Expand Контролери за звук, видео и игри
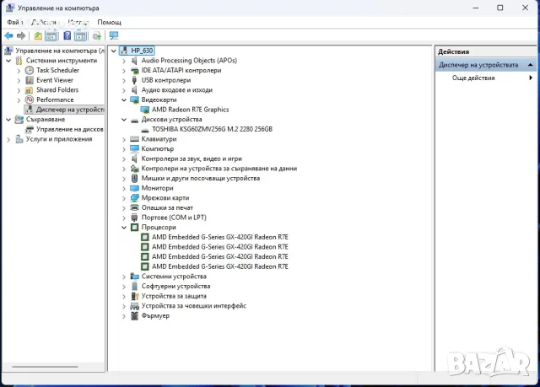This screenshot has height=387, width=540. click(124, 159)
